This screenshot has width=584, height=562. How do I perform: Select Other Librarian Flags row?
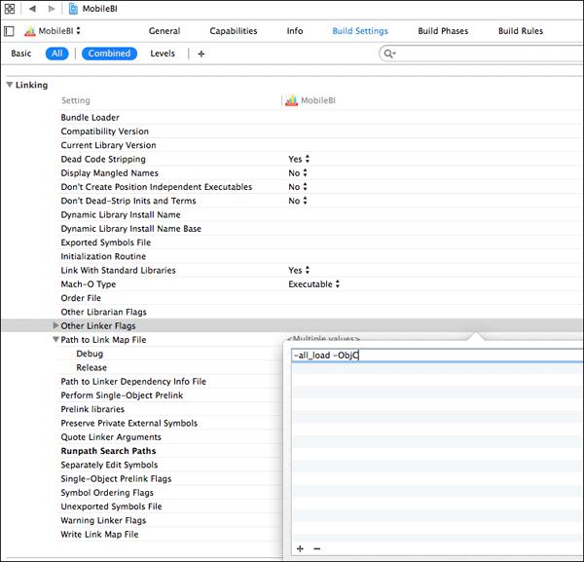pos(103,312)
